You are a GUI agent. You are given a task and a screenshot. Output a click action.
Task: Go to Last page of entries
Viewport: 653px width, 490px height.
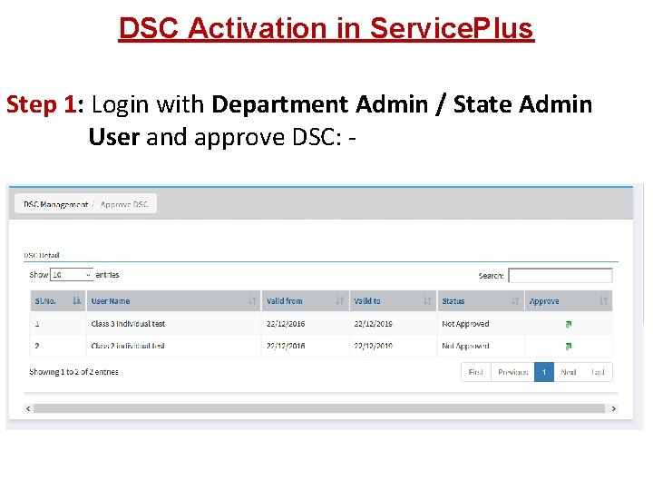598,372
